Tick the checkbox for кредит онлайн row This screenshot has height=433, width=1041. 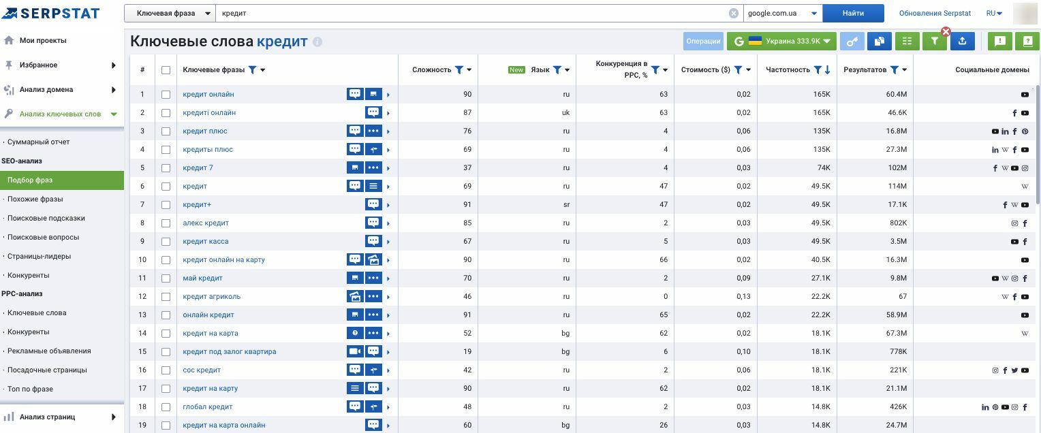pos(166,95)
